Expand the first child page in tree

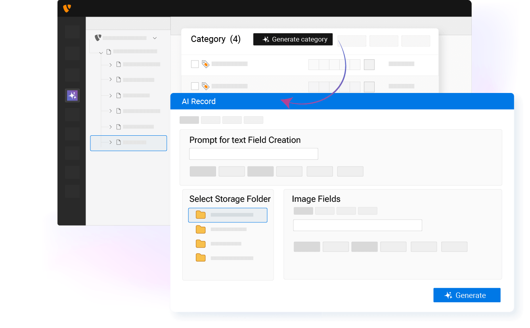coord(111,64)
